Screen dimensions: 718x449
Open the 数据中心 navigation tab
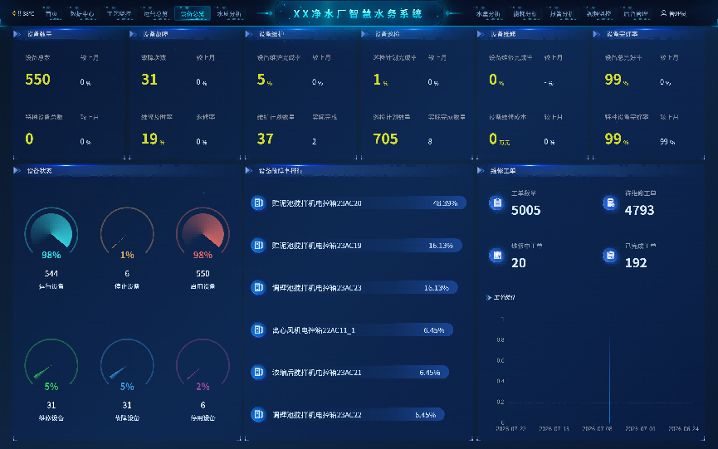[x=82, y=14]
